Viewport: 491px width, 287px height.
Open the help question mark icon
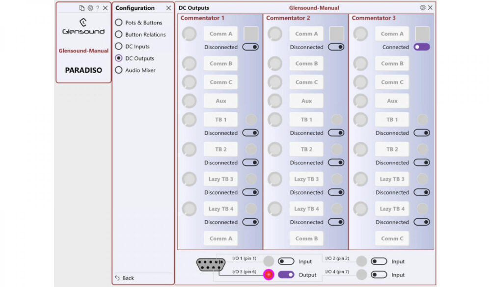[98, 8]
